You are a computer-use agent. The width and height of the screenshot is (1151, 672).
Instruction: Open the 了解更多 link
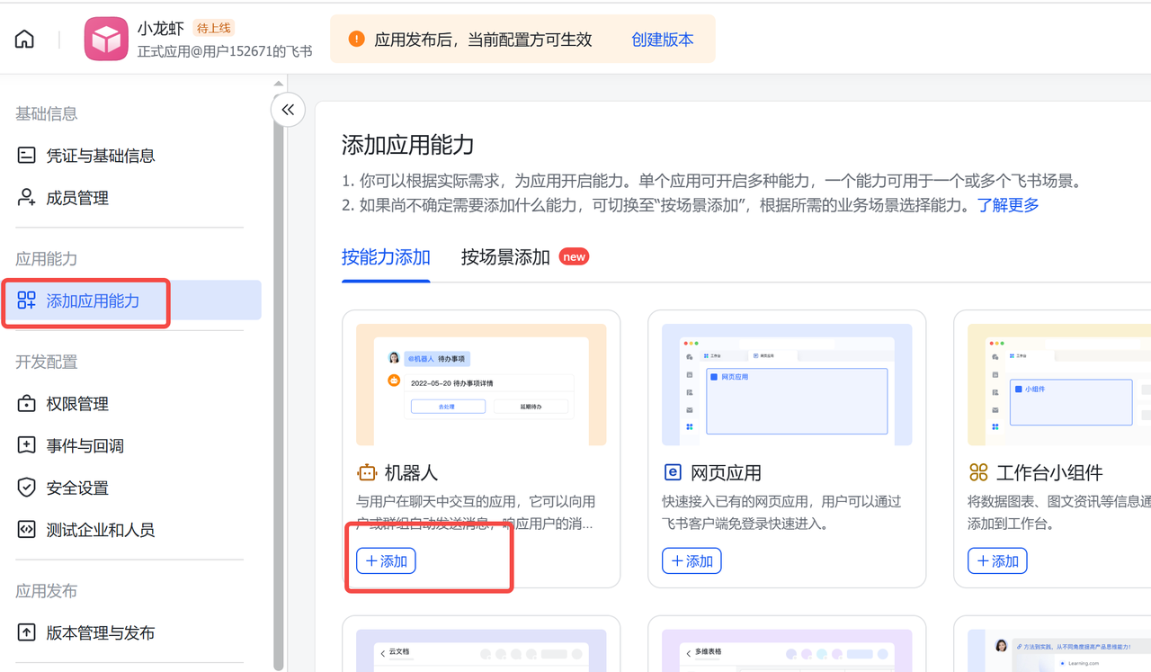1008,205
